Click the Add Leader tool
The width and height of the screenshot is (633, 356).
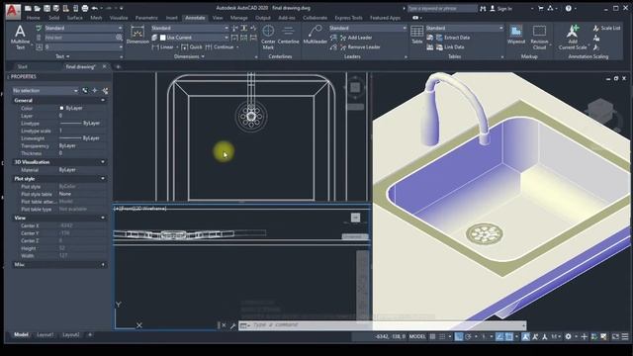click(356, 38)
